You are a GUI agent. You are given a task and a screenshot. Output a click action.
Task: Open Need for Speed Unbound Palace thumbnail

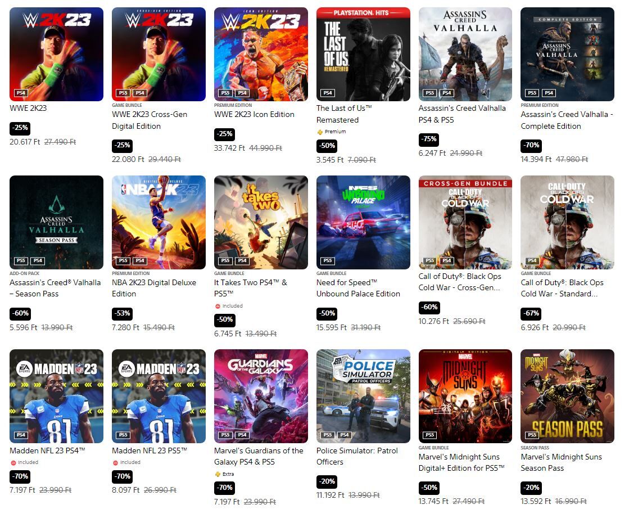(363, 222)
